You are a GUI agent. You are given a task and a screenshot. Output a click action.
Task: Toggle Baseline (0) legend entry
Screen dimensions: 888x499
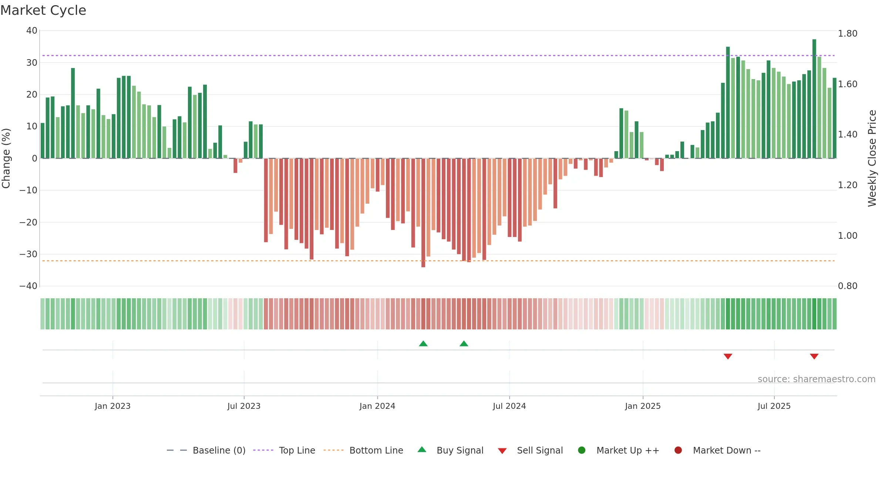pyautogui.click(x=206, y=450)
